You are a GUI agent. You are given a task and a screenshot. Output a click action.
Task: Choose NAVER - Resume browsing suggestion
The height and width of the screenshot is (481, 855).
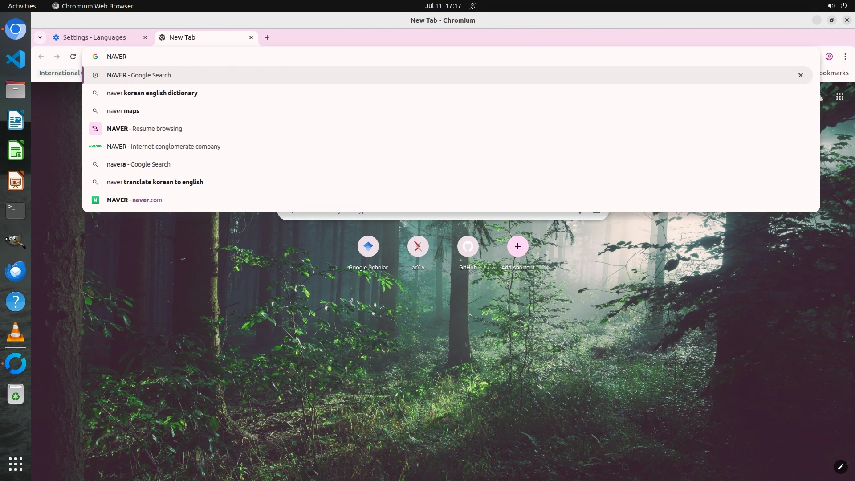144,129
